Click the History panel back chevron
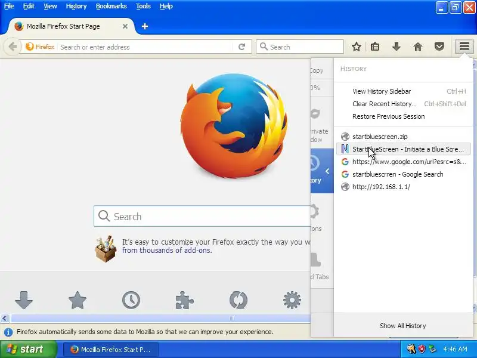 coord(327,171)
